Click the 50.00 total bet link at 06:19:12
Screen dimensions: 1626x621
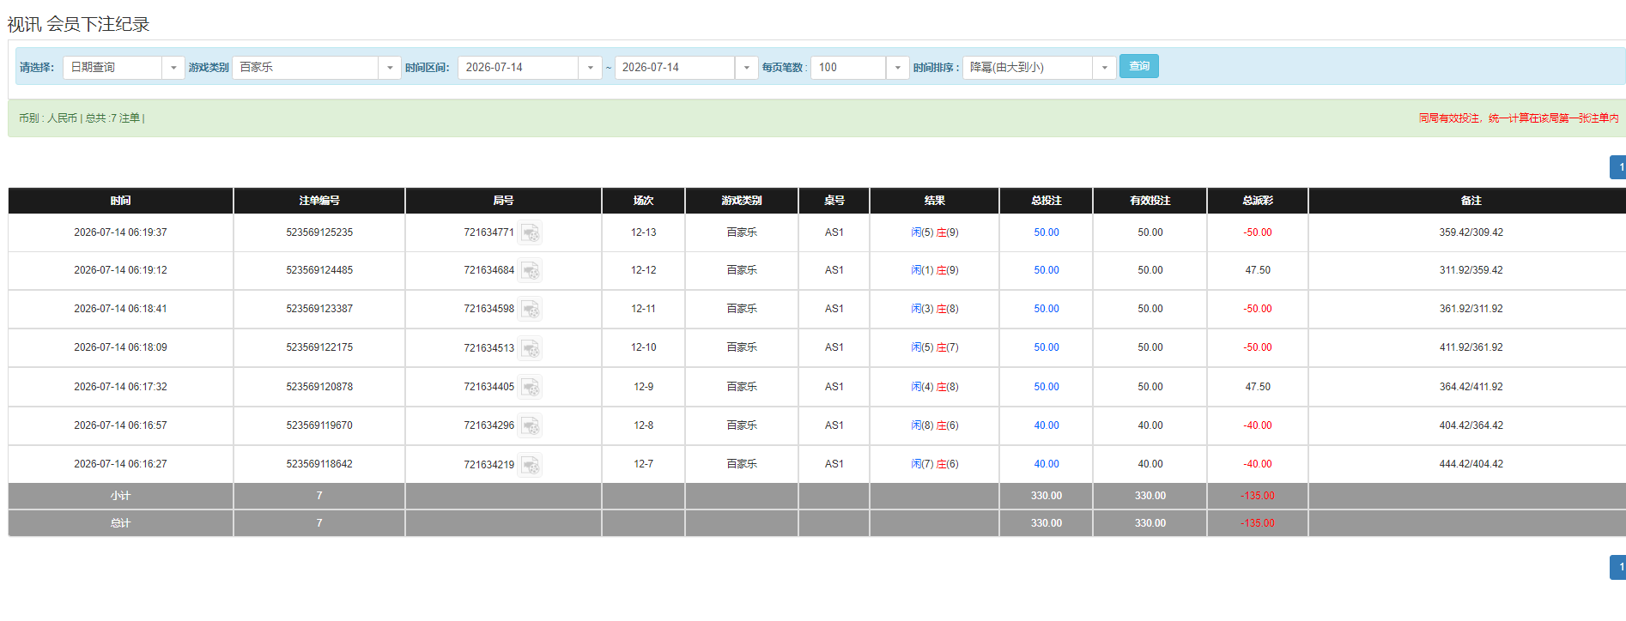tap(1046, 270)
